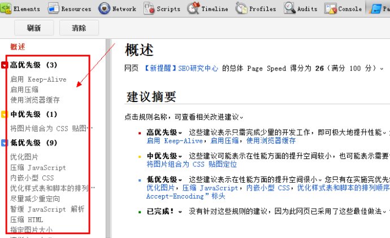Select 低优先级 (9) group heading
Viewport: 390px width, 238px height.
pyautogui.click(x=33, y=143)
